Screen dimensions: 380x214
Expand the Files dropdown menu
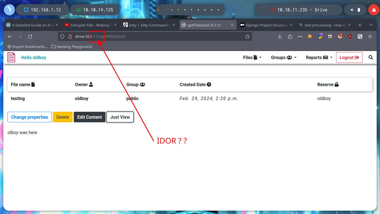click(x=252, y=57)
